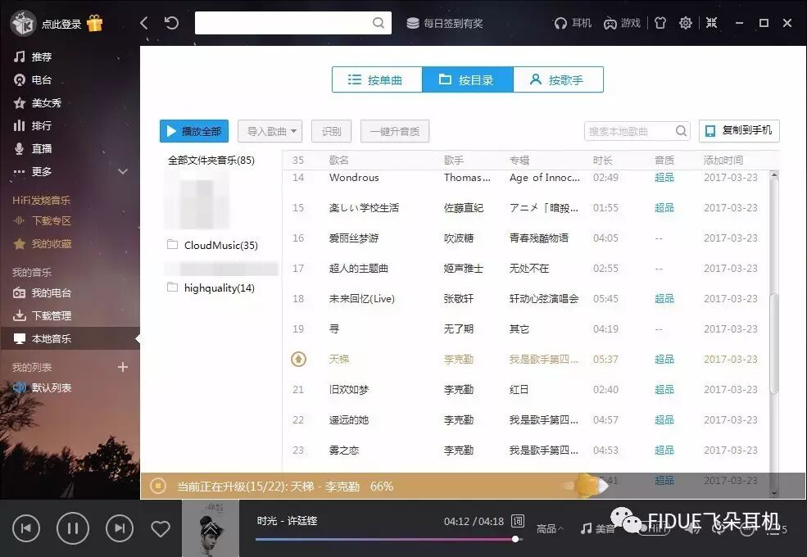Select the 全部文件夹音乐(85) folder
807x557 pixels.
point(211,160)
